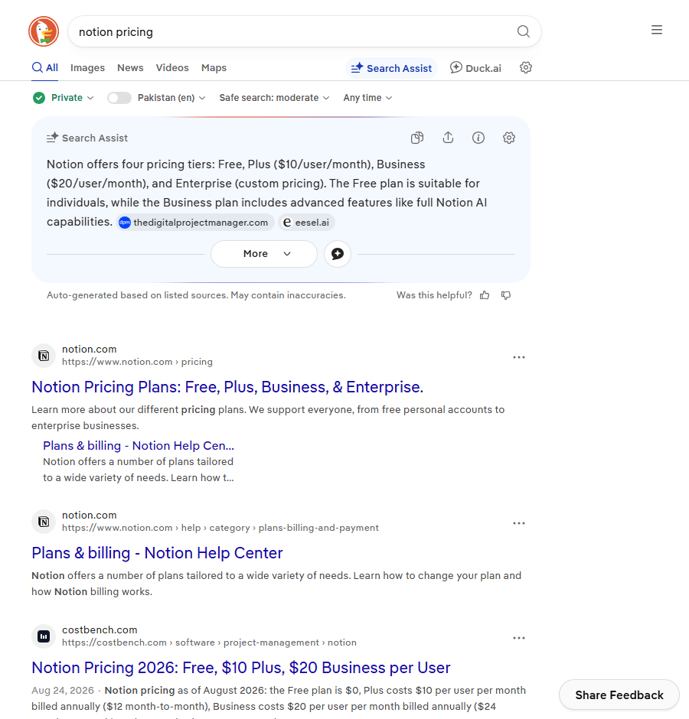Click the plans-billing-and-payment URL
Viewport: 689px width, 719px height.
[x=220, y=528]
